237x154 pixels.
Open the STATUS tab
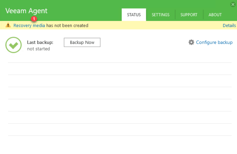pos(134,15)
